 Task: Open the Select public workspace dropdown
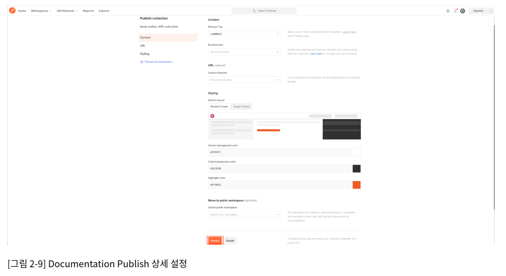click(244, 215)
